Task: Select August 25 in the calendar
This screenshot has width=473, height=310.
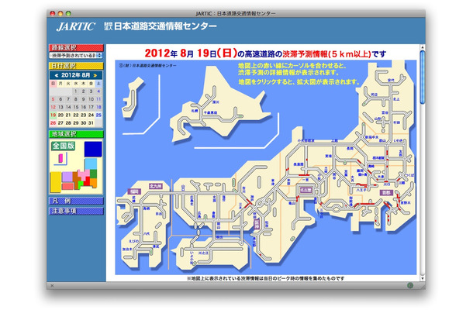Action: pos(98,115)
